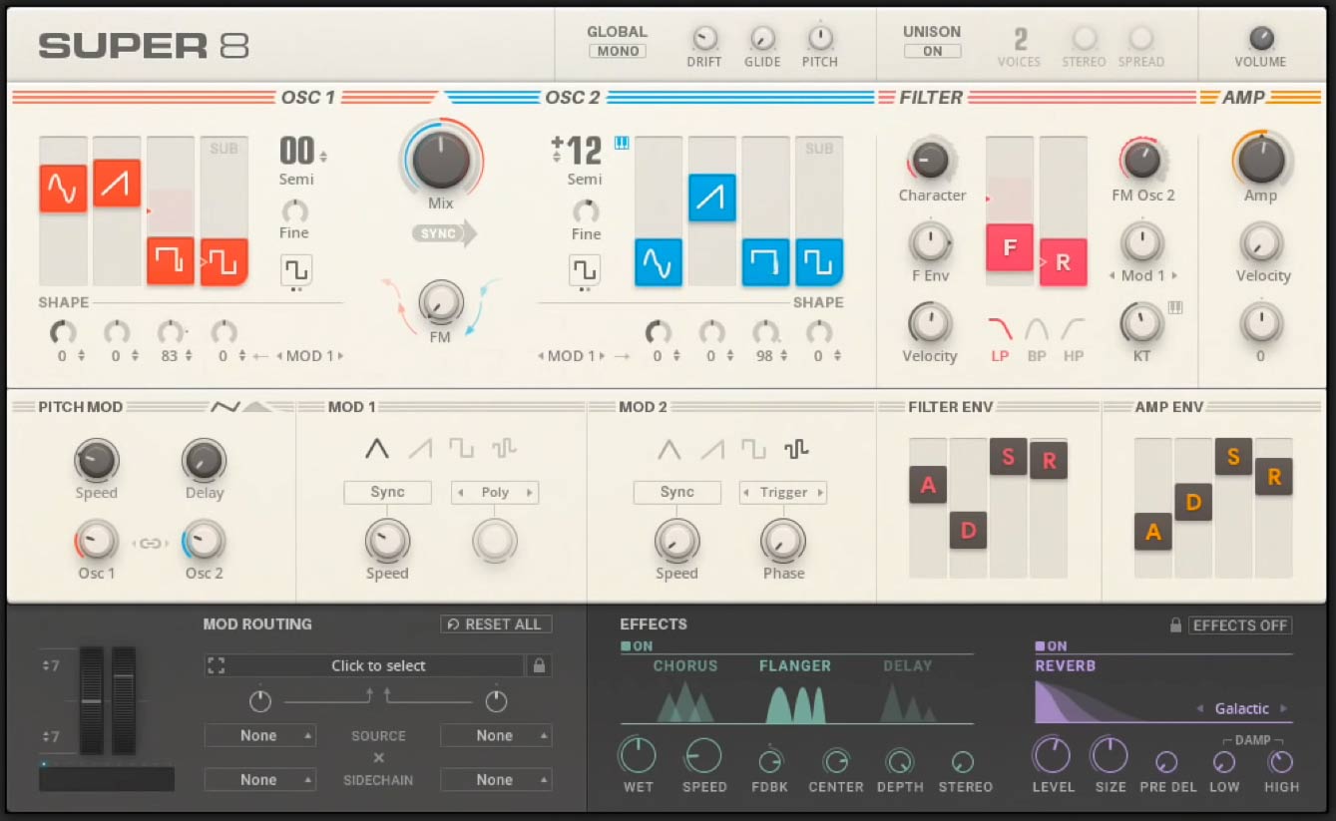
Task: Select the triangle waveform in MOD 1
Action: coord(376,449)
